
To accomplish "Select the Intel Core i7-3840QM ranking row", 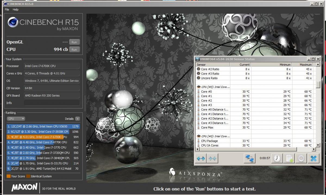I will (43, 158).
